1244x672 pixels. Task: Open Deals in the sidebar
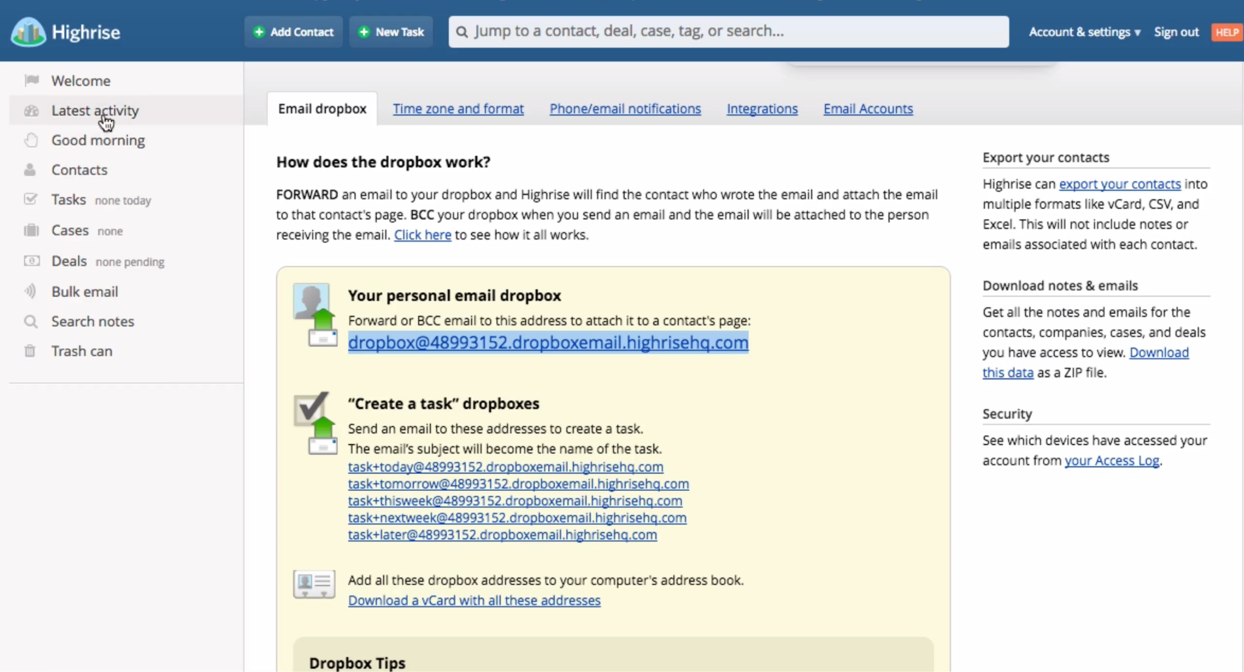pos(69,261)
